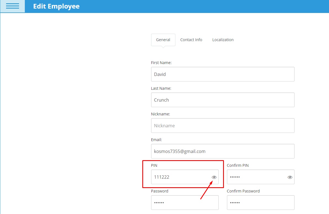Focus the Confirm PIN masked field

(x=256, y=177)
